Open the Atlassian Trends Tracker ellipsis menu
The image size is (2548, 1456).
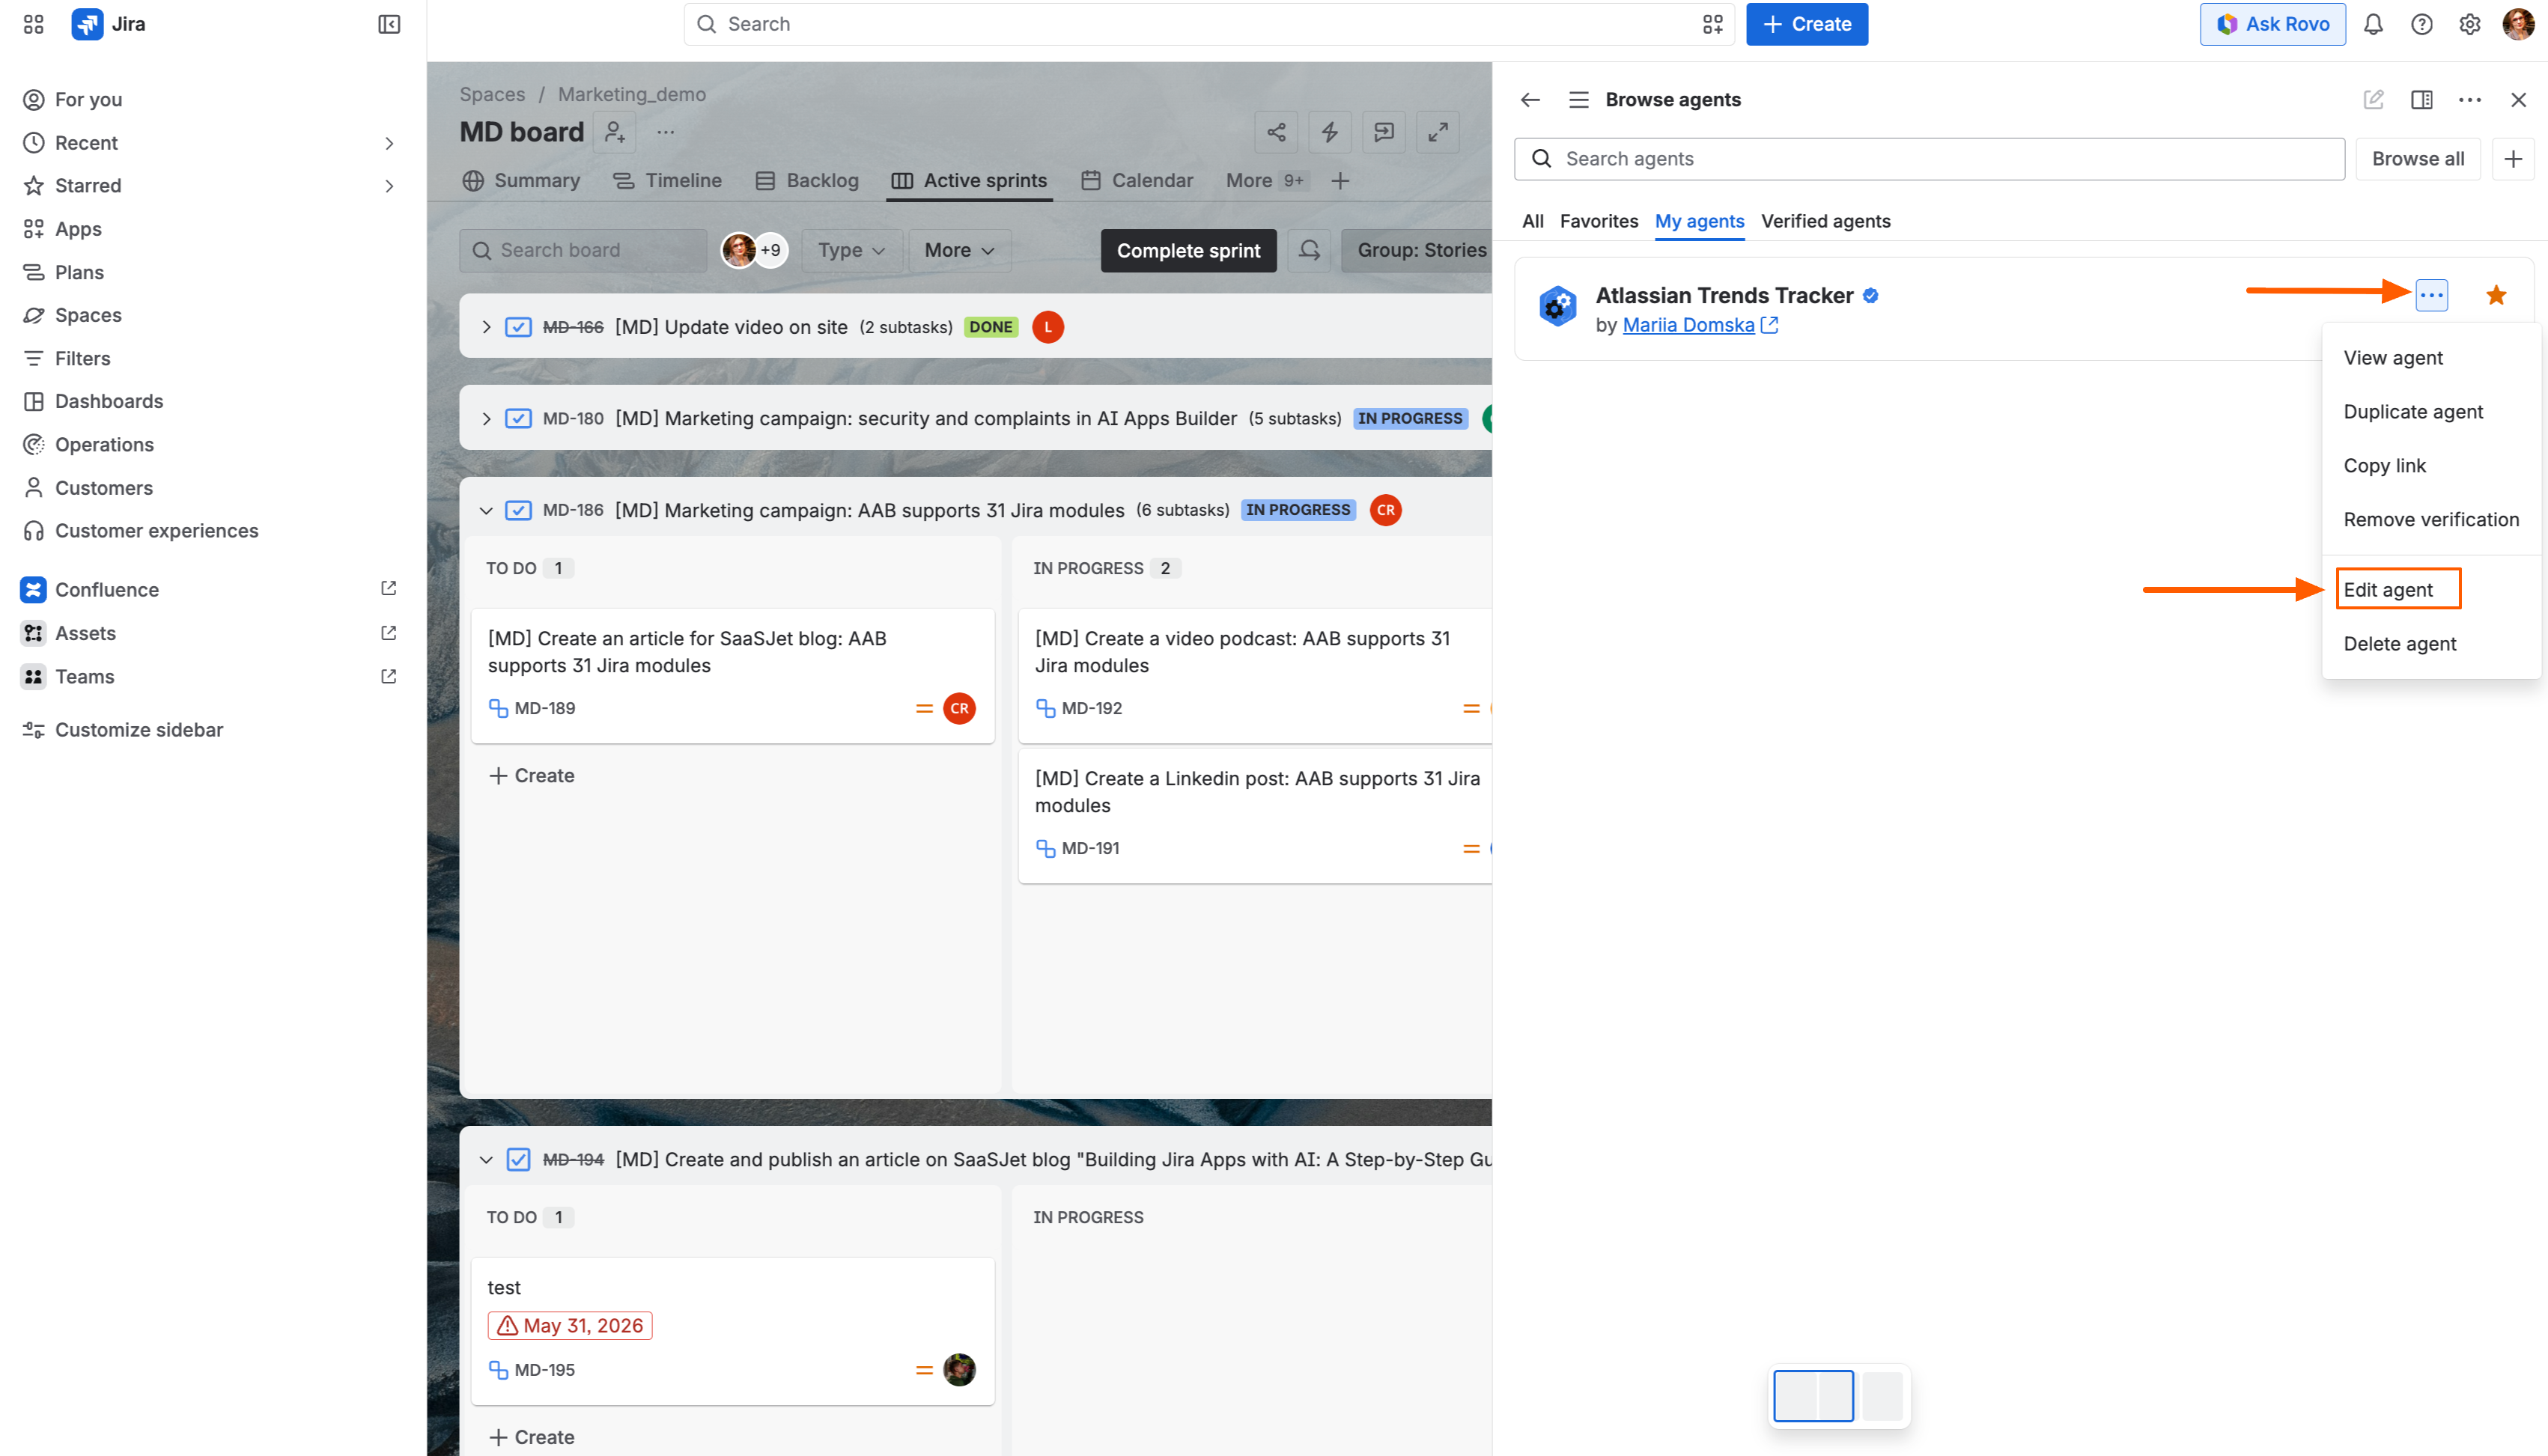click(x=2432, y=295)
